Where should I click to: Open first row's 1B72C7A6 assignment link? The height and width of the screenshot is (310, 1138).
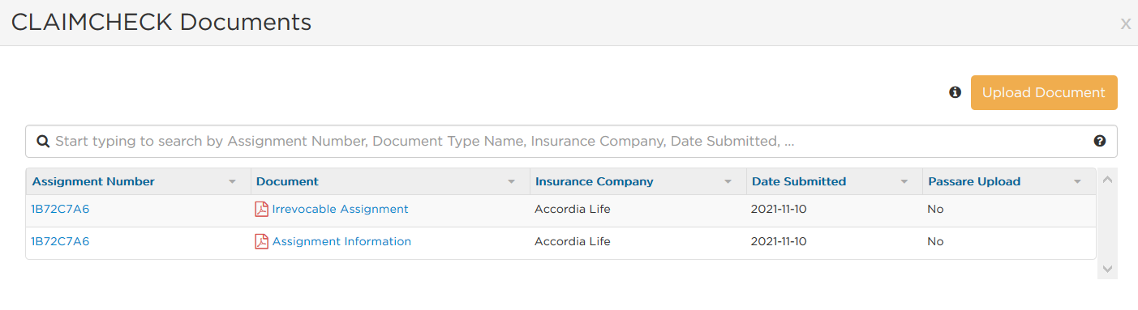tap(60, 209)
